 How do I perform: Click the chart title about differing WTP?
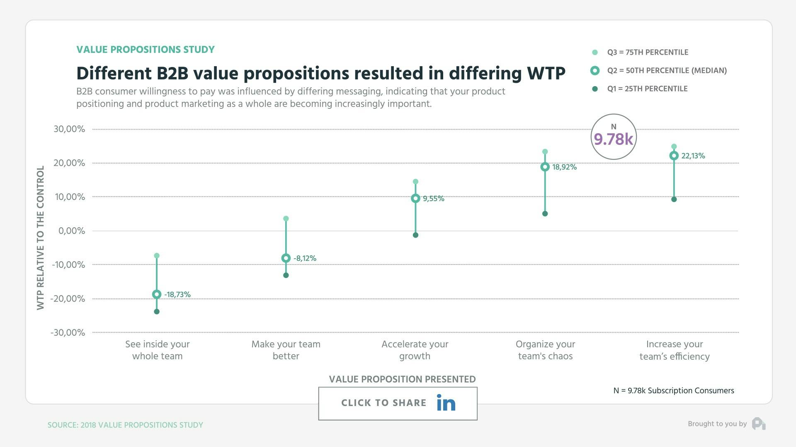click(320, 74)
